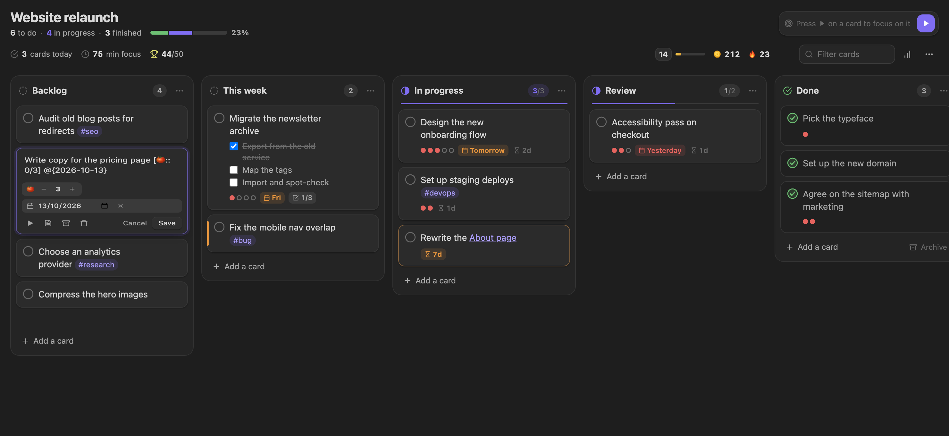Edit the 13/10/2026 date field
Viewport: 949px width, 436px height.
click(102, 206)
